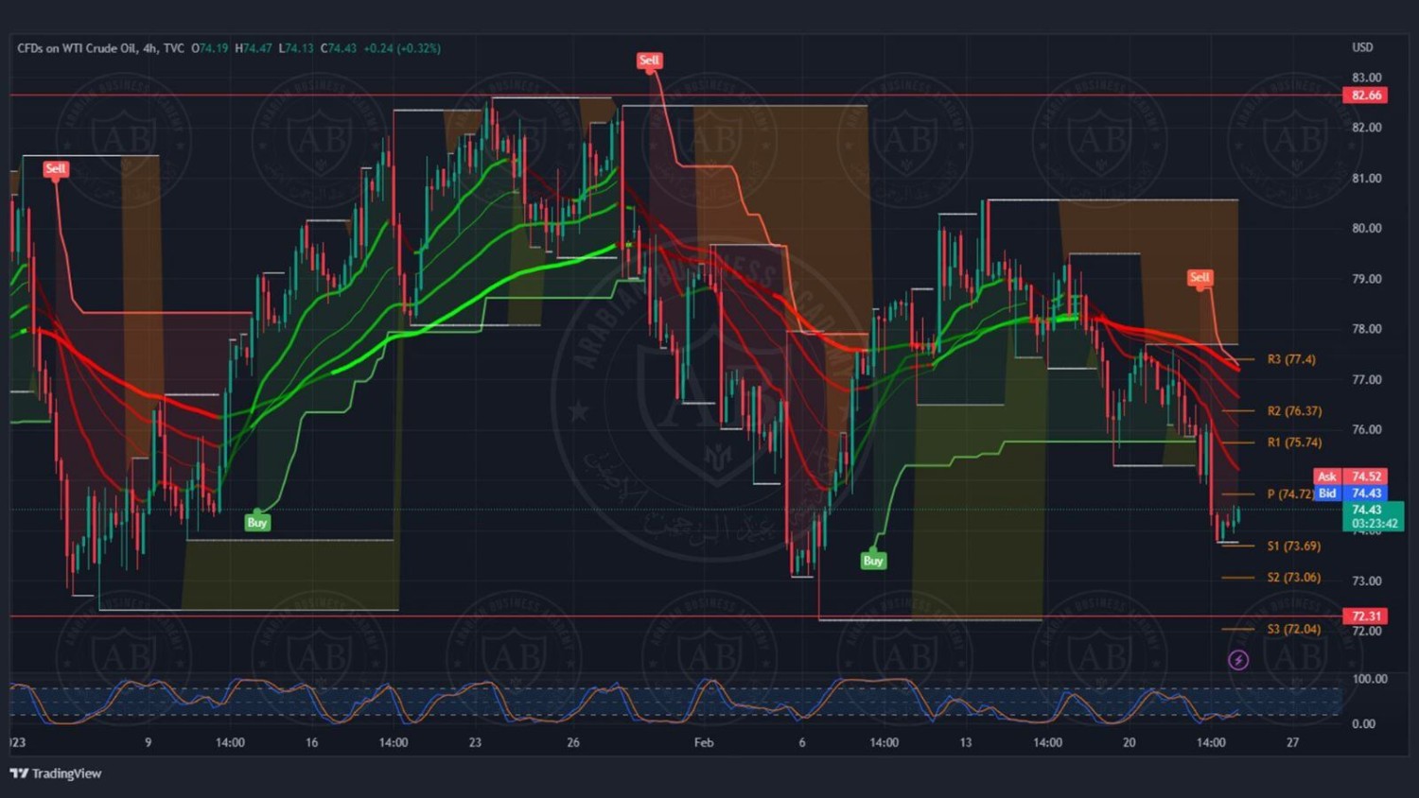
Task: Click date 16 on the time axis
Action: tap(311, 743)
